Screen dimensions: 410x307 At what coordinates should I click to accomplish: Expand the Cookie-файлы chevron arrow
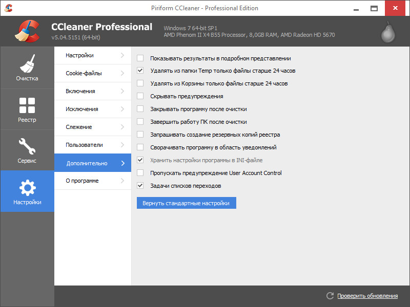point(122,73)
